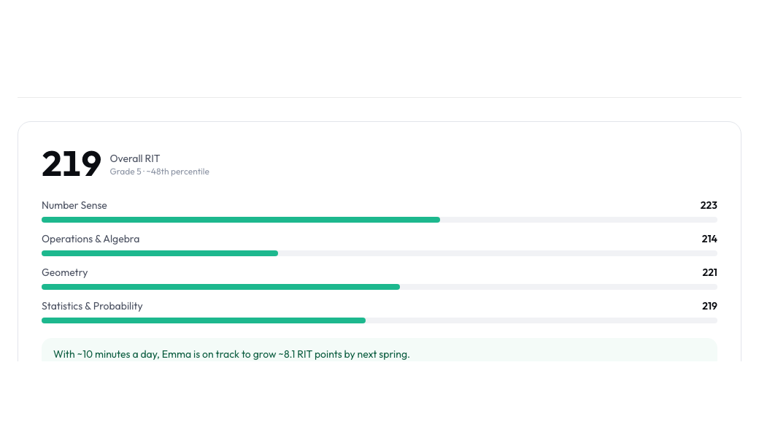
Task: Click the Statistics & Probability label
Action: click(x=92, y=307)
